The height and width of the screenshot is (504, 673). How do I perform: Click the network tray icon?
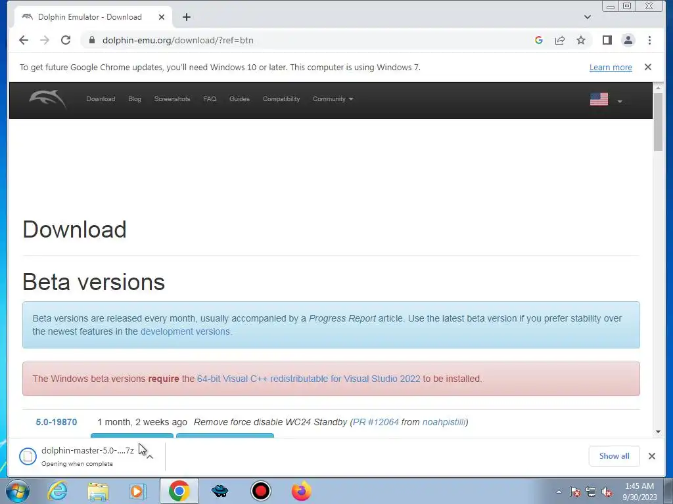tap(591, 492)
